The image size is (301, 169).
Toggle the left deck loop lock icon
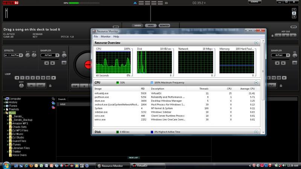click(50, 86)
